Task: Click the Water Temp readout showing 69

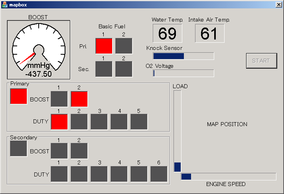Action: pos(167,34)
